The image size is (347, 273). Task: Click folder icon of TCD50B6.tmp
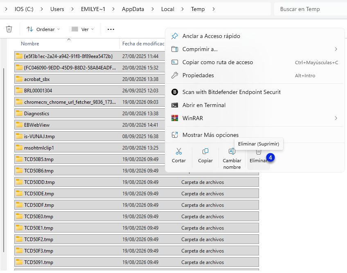(x=19, y=171)
